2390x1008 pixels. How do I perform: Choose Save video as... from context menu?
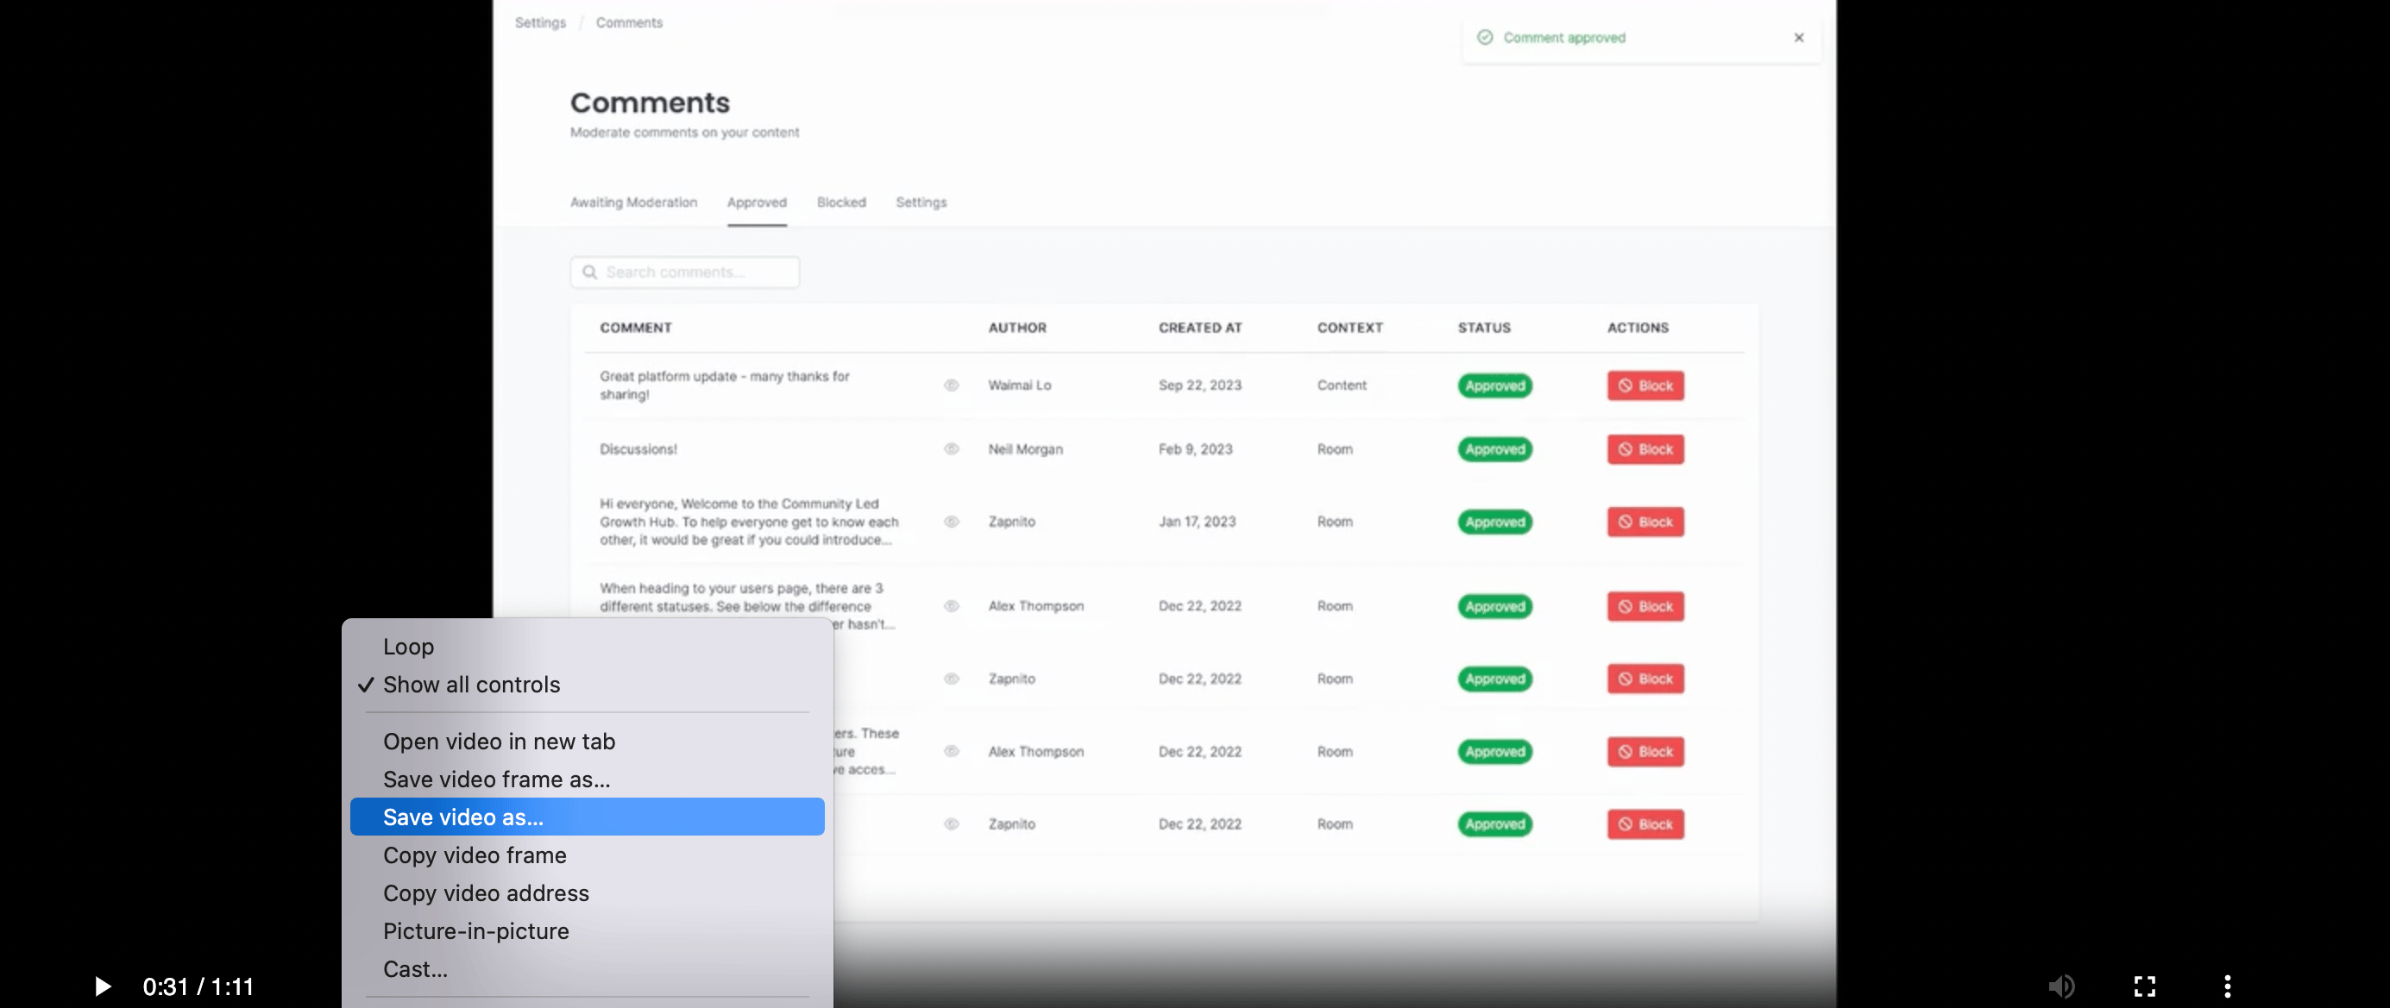coord(463,817)
